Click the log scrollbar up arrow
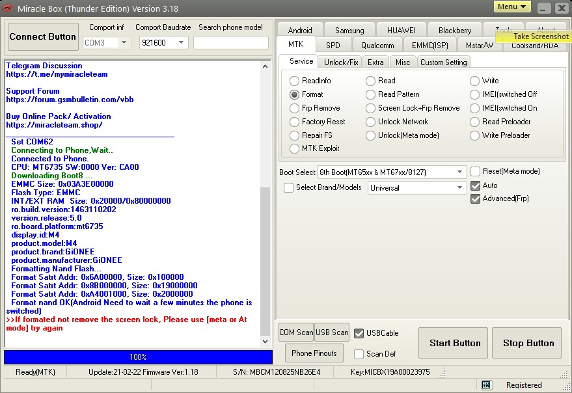The image size is (572, 393). point(266,66)
